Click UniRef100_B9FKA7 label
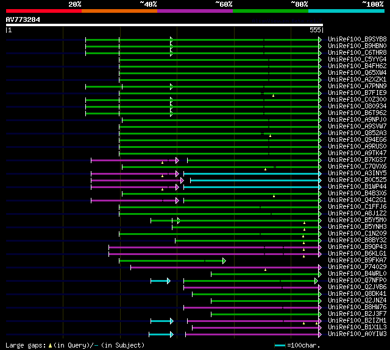The image size is (390, 350). (x=357, y=261)
